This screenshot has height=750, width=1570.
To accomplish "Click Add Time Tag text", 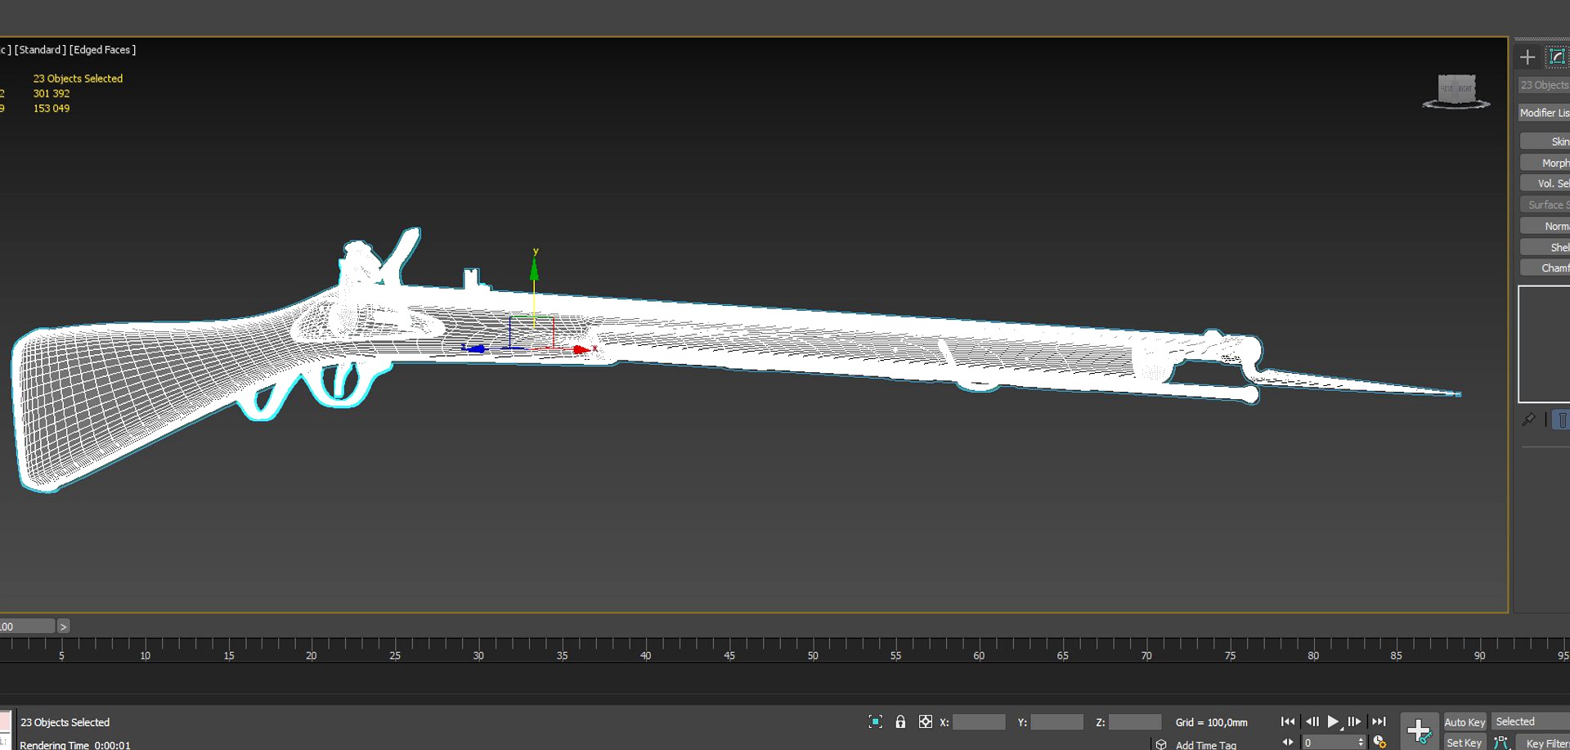I will [1205, 744].
